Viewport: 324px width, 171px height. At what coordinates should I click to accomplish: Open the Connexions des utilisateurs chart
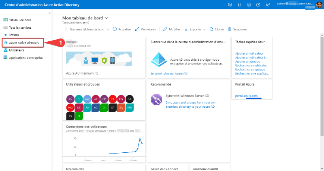pyautogui.click(x=104, y=142)
